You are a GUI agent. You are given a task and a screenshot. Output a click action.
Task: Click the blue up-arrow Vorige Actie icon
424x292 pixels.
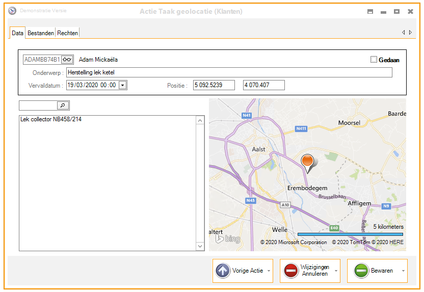pos(223,271)
